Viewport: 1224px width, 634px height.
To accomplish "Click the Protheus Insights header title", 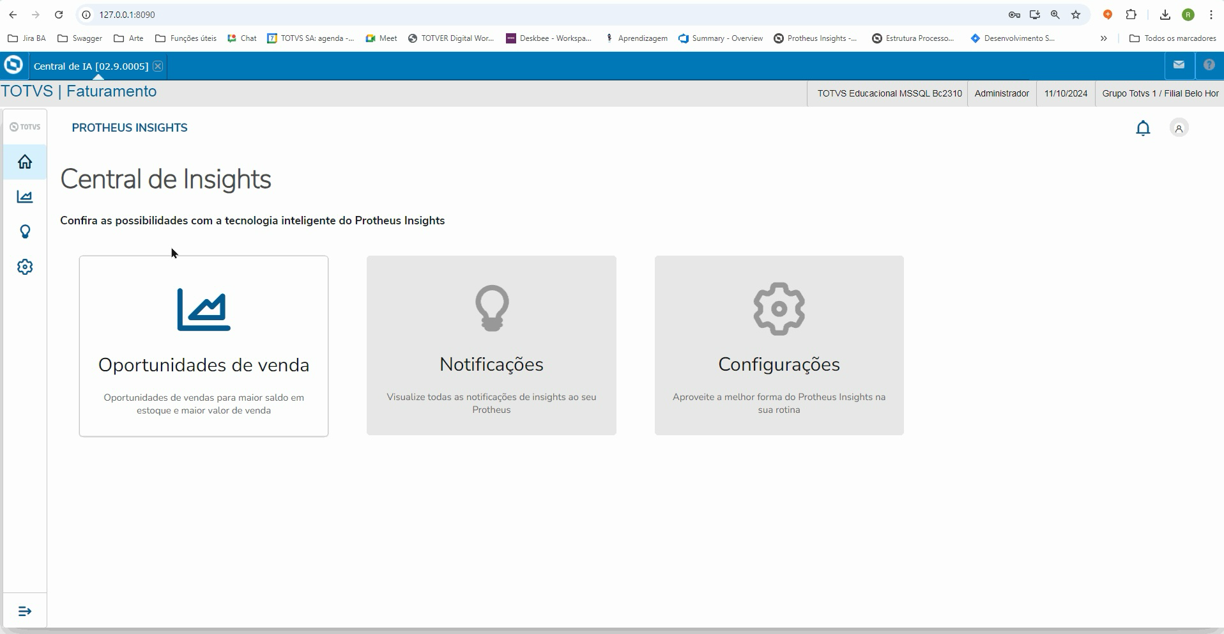I will (130, 128).
